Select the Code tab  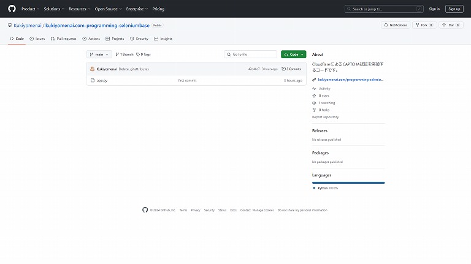click(17, 39)
